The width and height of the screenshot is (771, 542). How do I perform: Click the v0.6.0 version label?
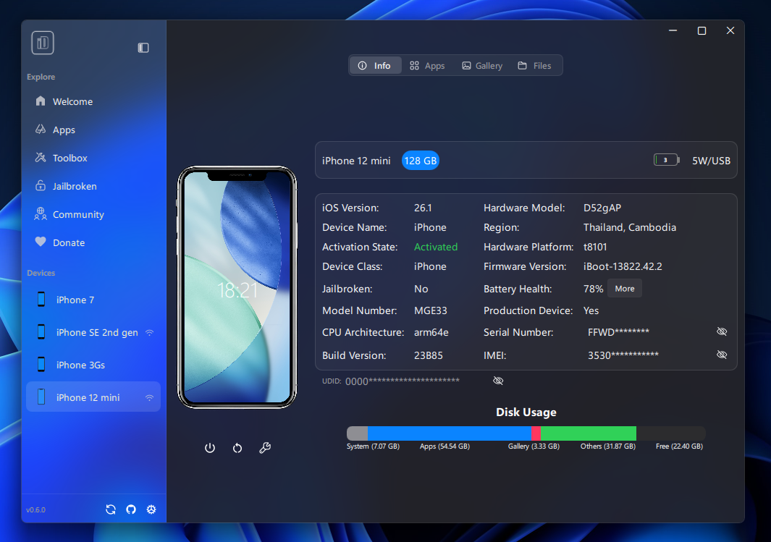[x=36, y=510]
